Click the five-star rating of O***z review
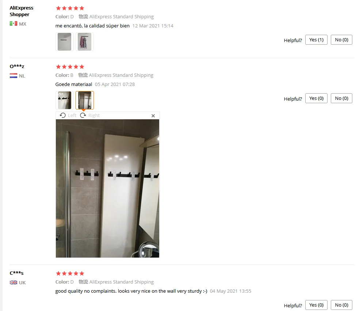This screenshot has width=356, height=311. (x=70, y=67)
